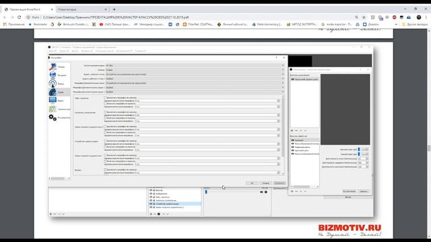Open the Mic/Auxiliary audio device 3 dropdown
The height and width of the screenshot is (242, 431).
(x=195, y=92)
